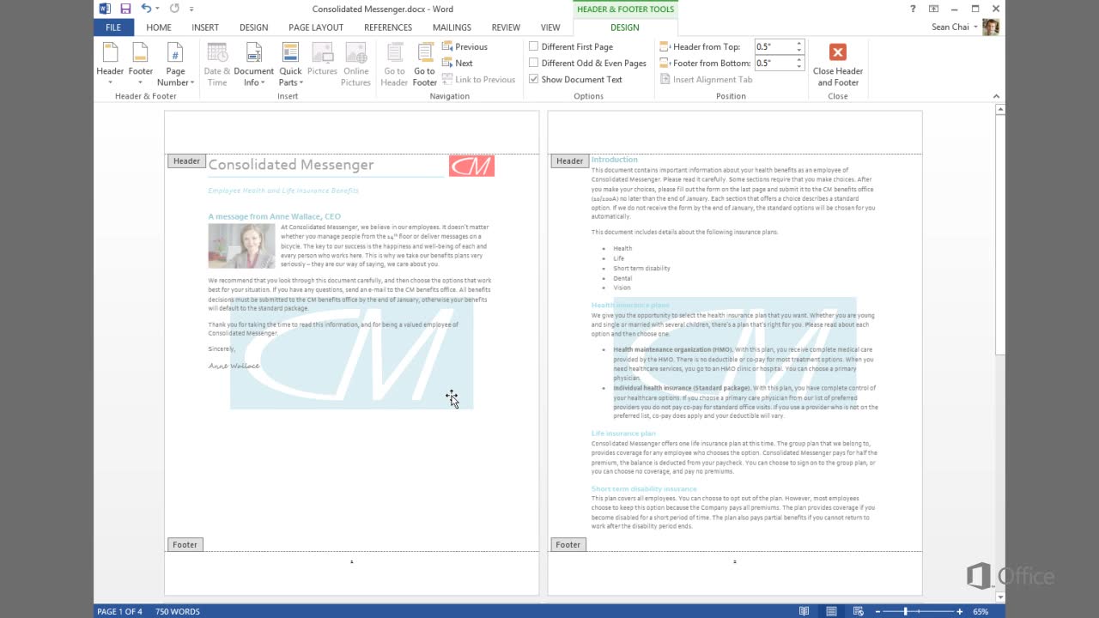Switch to the REVIEW tab
This screenshot has width=1099, height=618.
tap(506, 27)
